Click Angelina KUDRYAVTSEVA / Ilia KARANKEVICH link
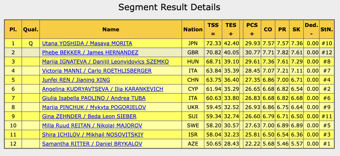This screenshot has width=340, height=156. 103,89
